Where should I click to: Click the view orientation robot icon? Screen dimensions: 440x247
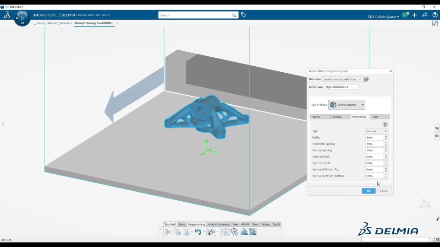(424, 203)
